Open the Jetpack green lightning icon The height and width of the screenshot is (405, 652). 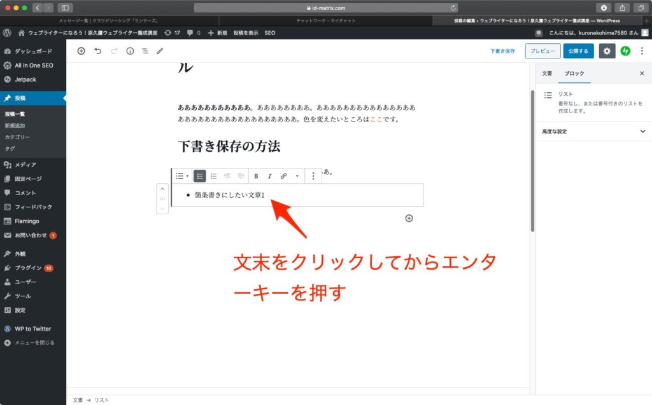pyautogui.click(x=625, y=51)
